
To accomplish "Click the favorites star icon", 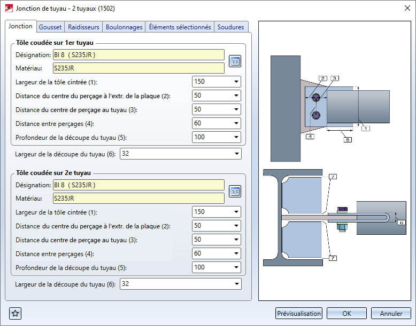I will click(16, 314).
